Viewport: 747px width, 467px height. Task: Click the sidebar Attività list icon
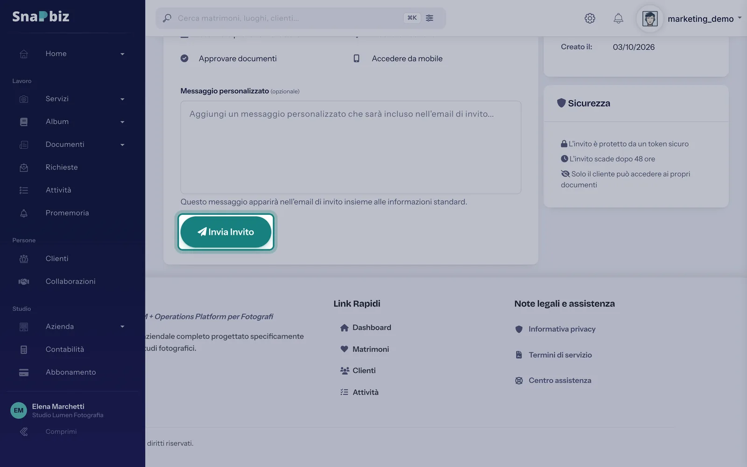pos(24,191)
